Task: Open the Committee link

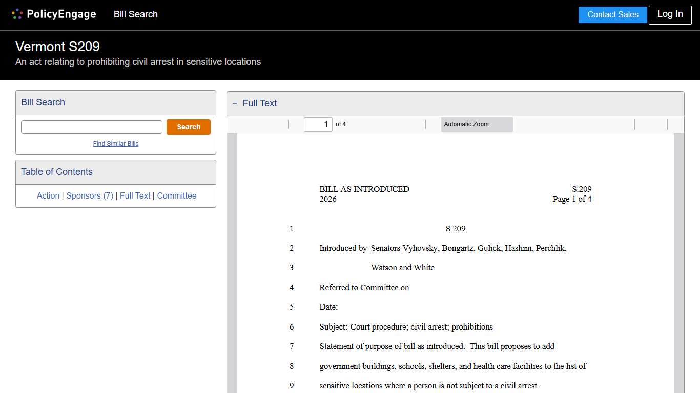Action: 177,195
